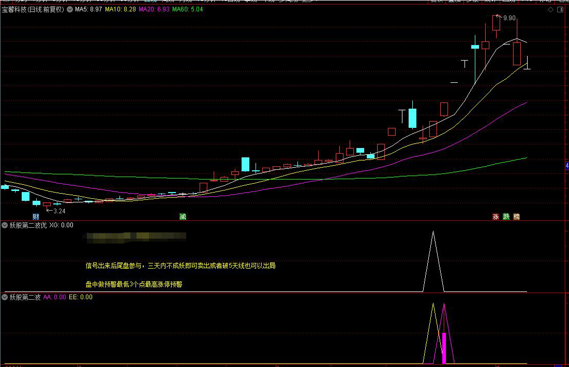Toggle the side panel icon at top-right
This screenshot has width=569, height=367.
pyautogui.click(x=561, y=9)
